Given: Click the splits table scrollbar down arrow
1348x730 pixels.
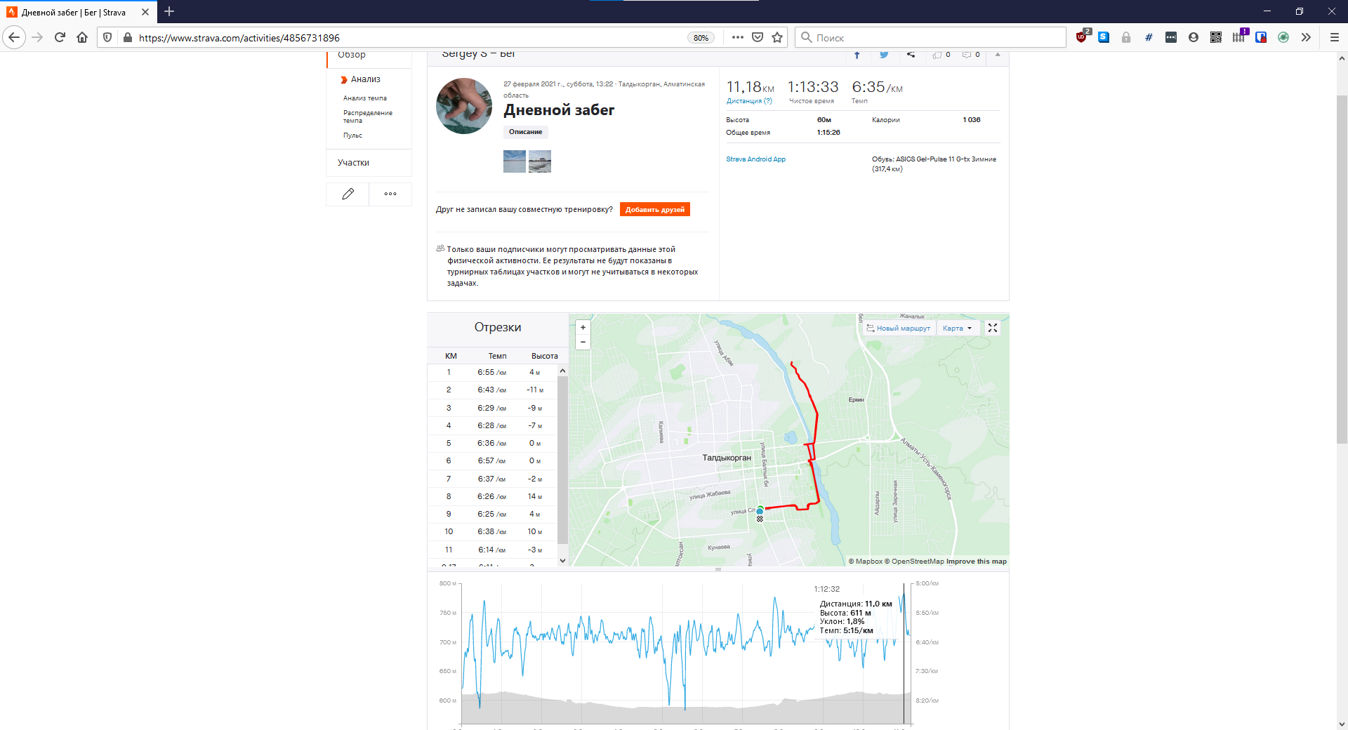Looking at the screenshot, I should [562, 560].
